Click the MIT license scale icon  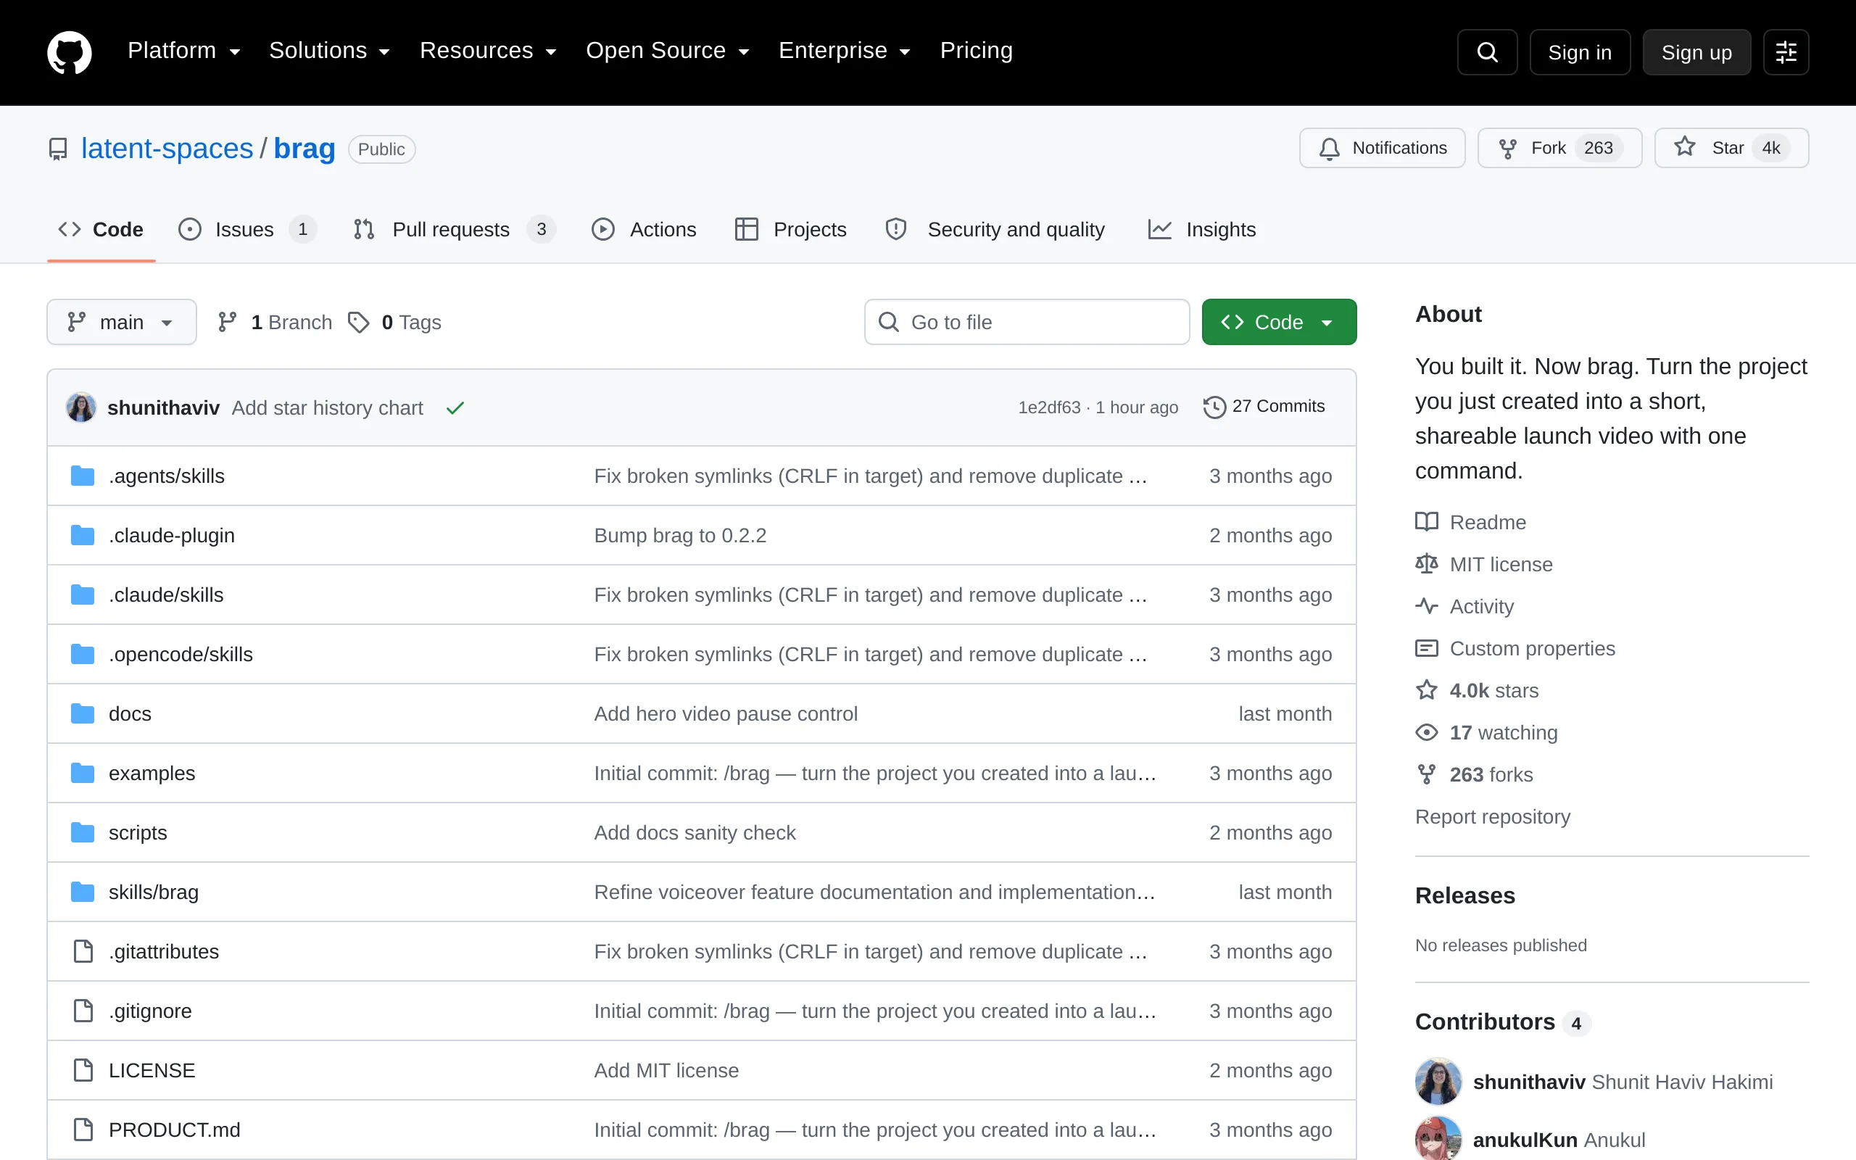1426,564
